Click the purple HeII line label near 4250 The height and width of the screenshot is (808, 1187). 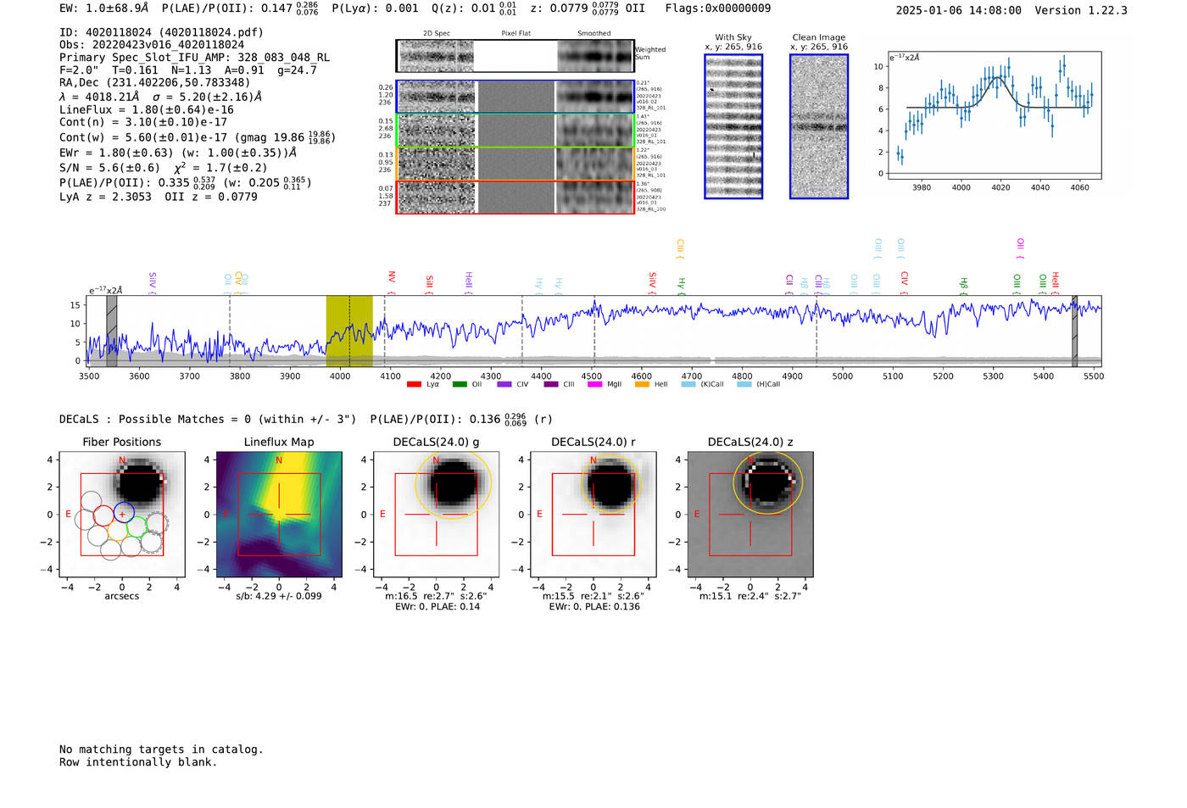click(469, 283)
